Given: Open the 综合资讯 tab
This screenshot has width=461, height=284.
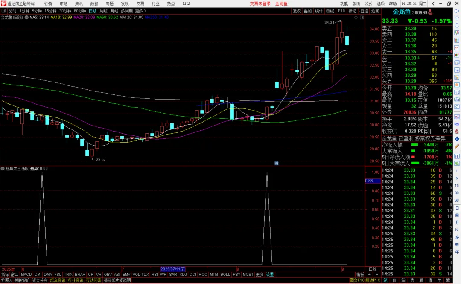Looking at the screenshot, I should point(58,281).
